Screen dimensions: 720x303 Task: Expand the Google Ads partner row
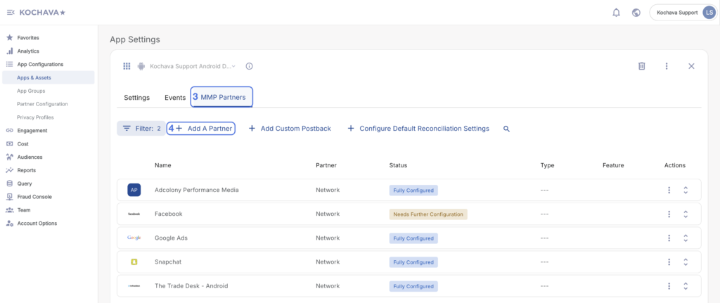point(685,238)
